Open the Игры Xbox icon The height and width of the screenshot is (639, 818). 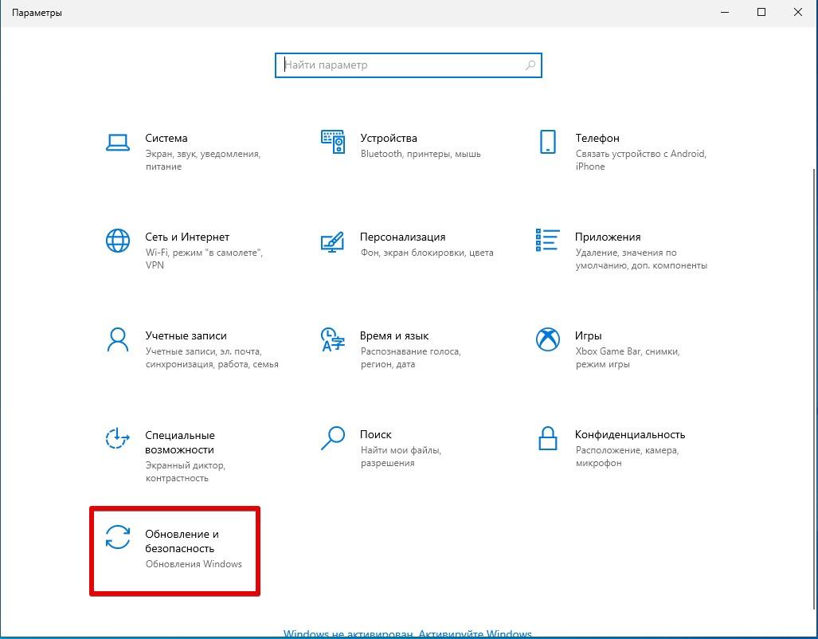pyautogui.click(x=548, y=339)
